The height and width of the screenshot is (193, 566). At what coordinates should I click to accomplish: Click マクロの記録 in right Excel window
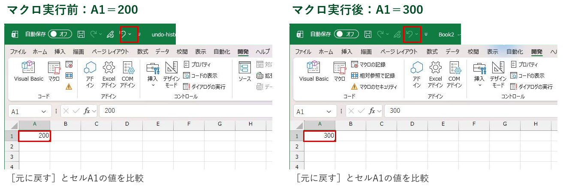tap(368, 65)
